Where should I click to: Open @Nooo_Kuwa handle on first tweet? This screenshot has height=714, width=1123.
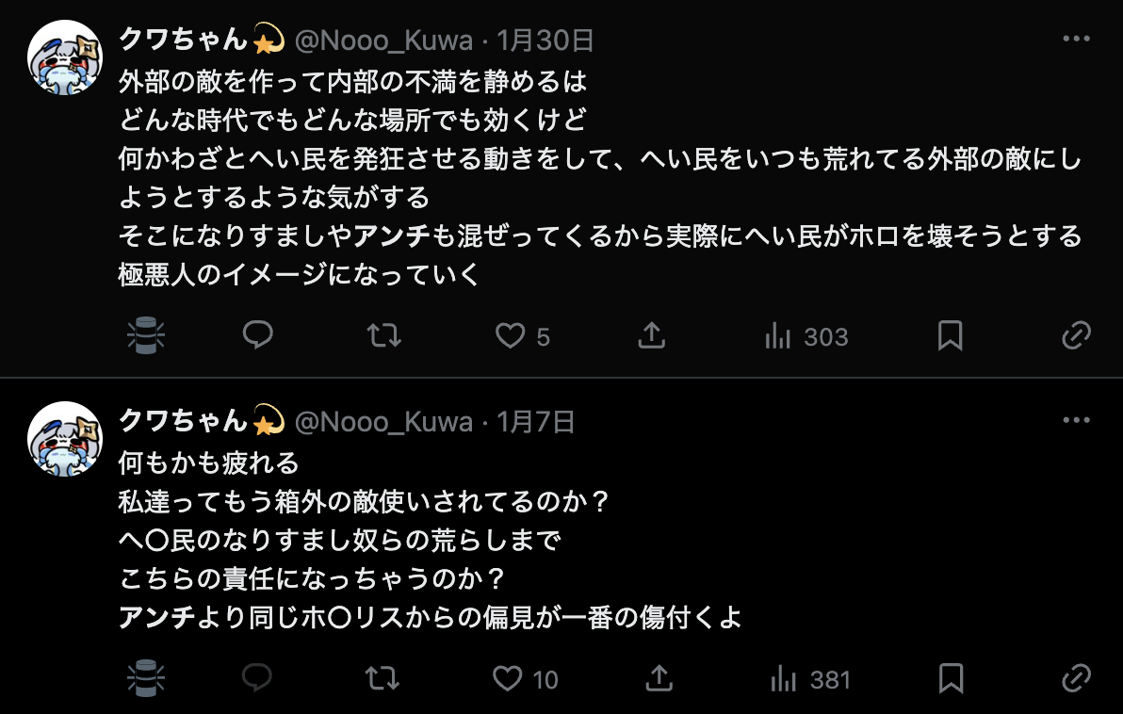[383, 41]
